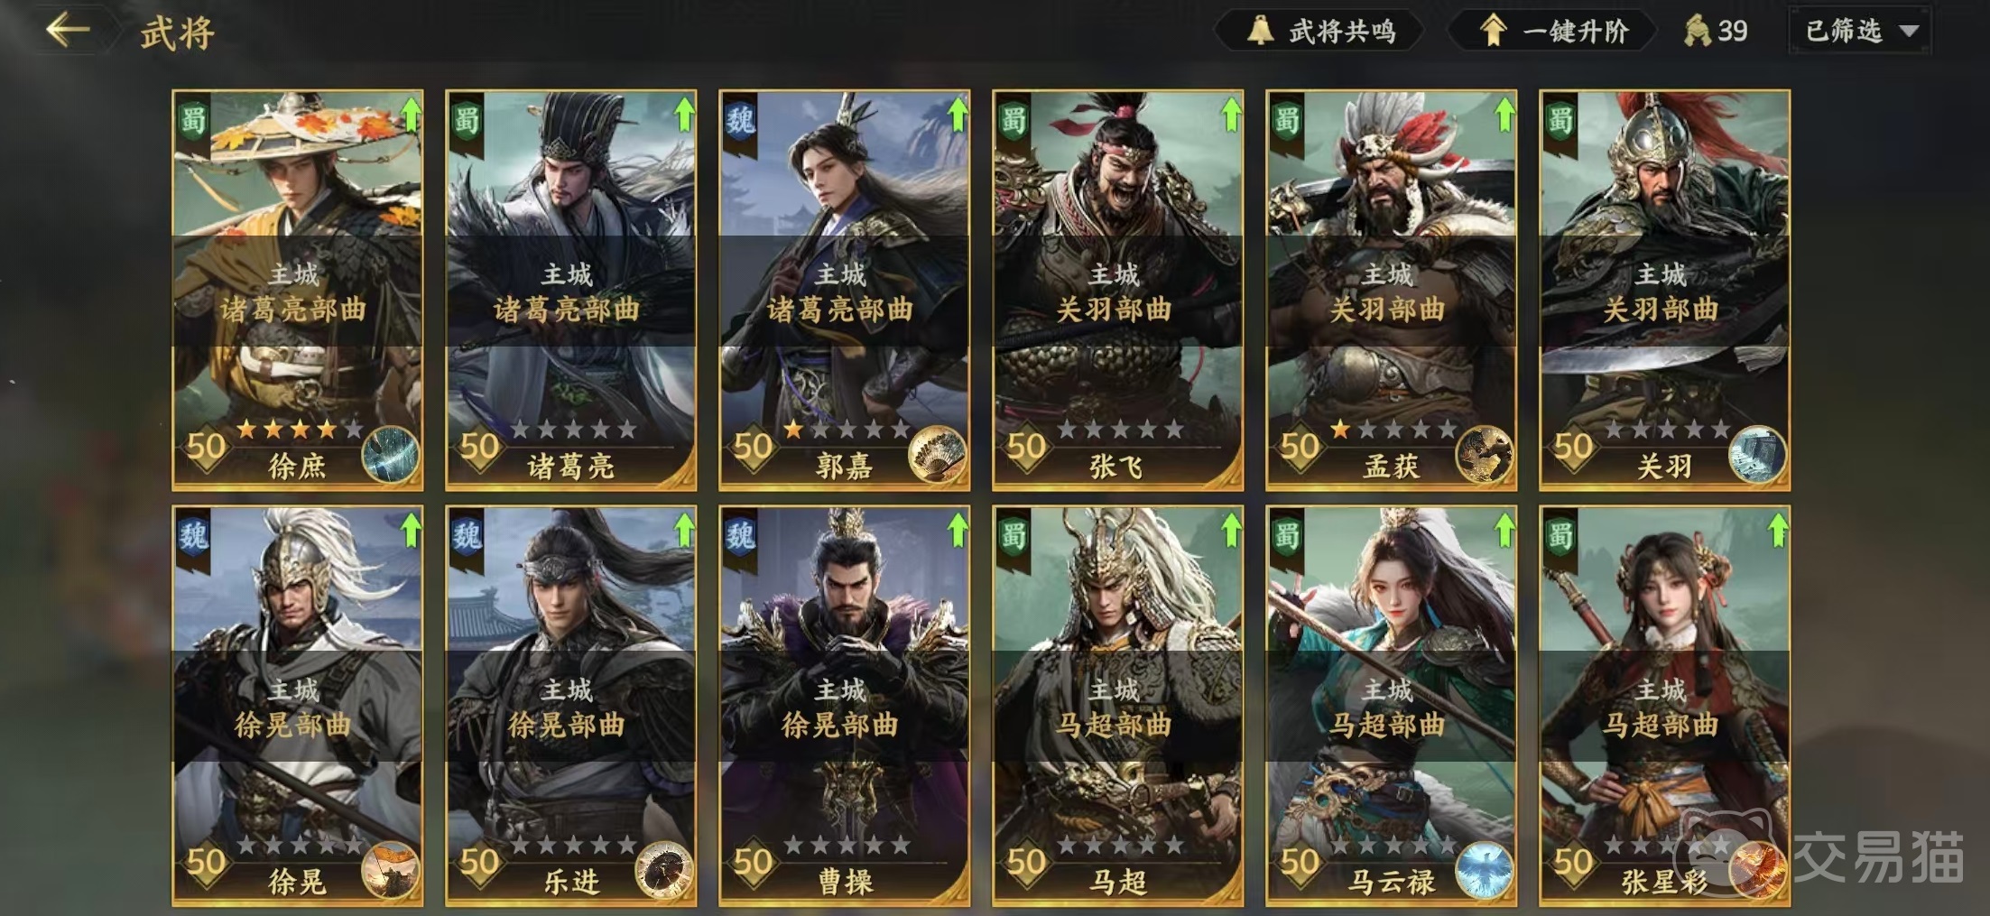The image size is (1990, 916).
Task: Click 徐晃's banner equipment icon
Action: (391, 870)
